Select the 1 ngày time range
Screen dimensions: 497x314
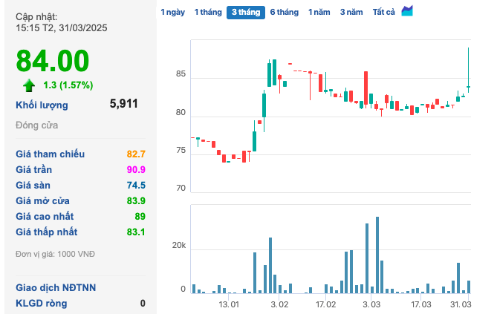pyautogui.click(x=173, y=12)
